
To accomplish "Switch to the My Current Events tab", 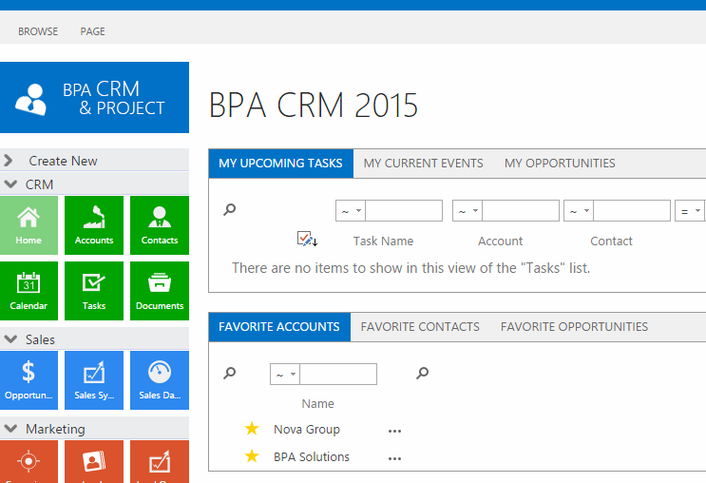I will pyautogui.click(x=423, y=164).
